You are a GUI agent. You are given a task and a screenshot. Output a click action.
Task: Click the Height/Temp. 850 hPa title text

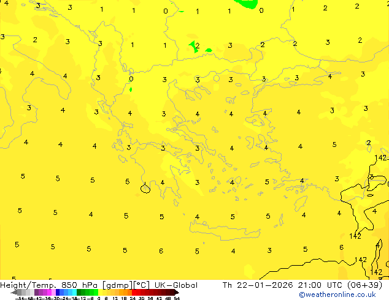[49, 285]
